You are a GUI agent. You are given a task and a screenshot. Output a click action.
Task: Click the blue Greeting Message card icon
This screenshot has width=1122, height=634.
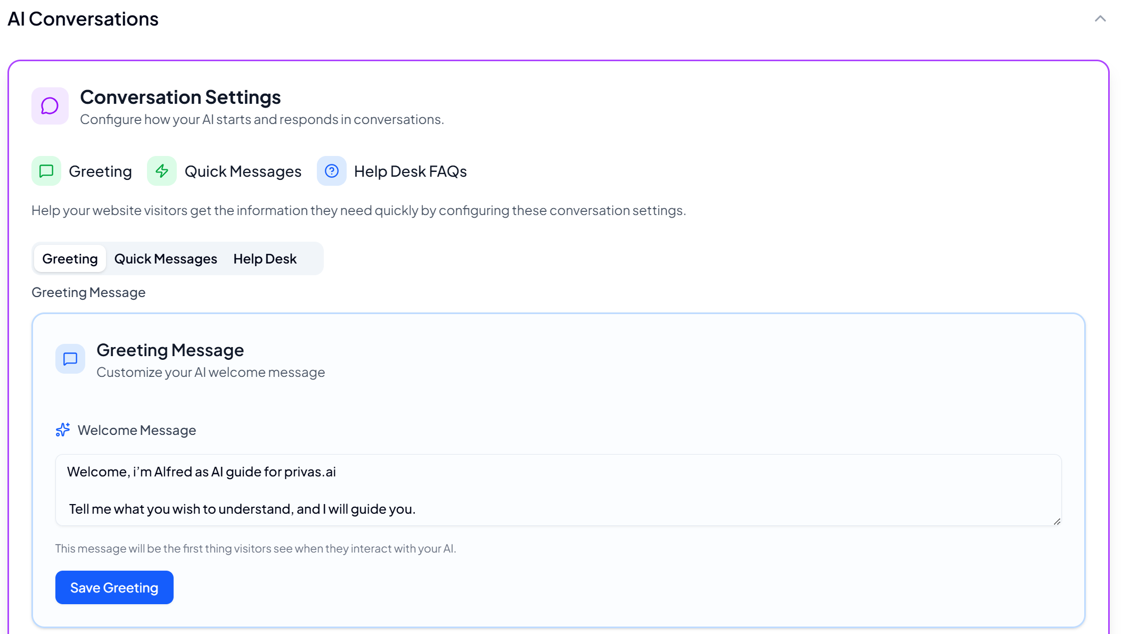click(x=70, y=359)
